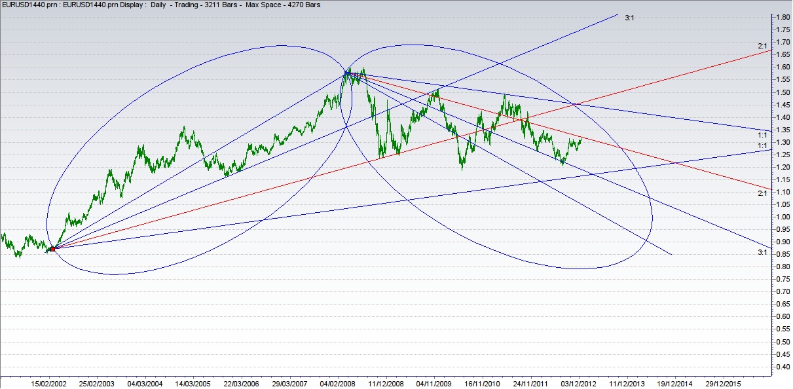Select the 1:1 label beside the 1.30 price
The height and width of the screenshot is (389, 793).
[x=762, y=145]
